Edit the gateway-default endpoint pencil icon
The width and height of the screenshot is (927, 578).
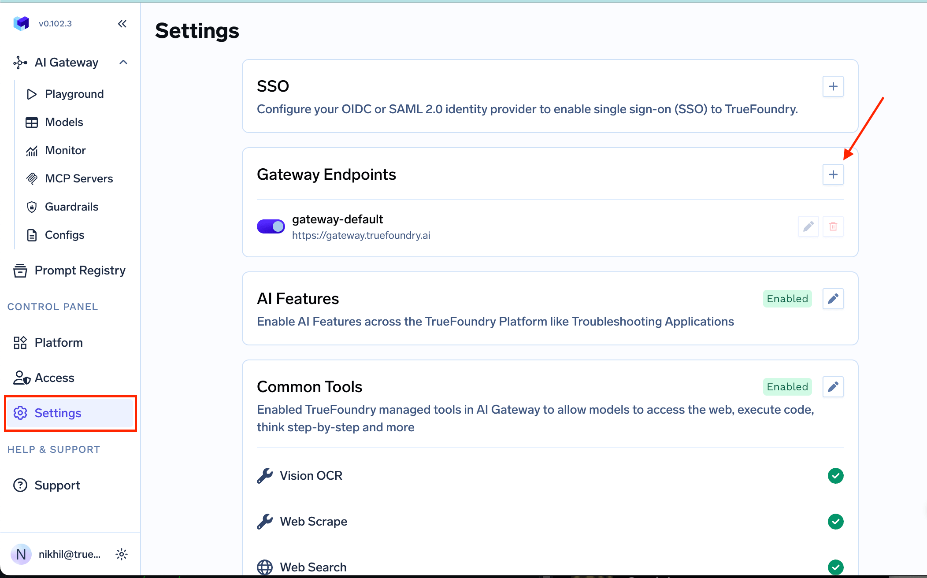pos(808,226)
